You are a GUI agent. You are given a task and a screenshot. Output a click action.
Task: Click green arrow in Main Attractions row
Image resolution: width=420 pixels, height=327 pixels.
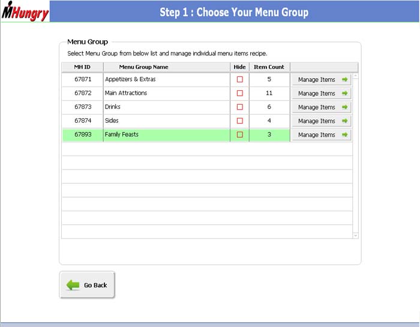pos(345,93)
